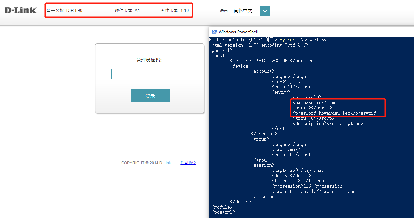The height and width of the screenshot is (218, 414).
Task: Click the xml version declaration line
Action: (259, 45)
